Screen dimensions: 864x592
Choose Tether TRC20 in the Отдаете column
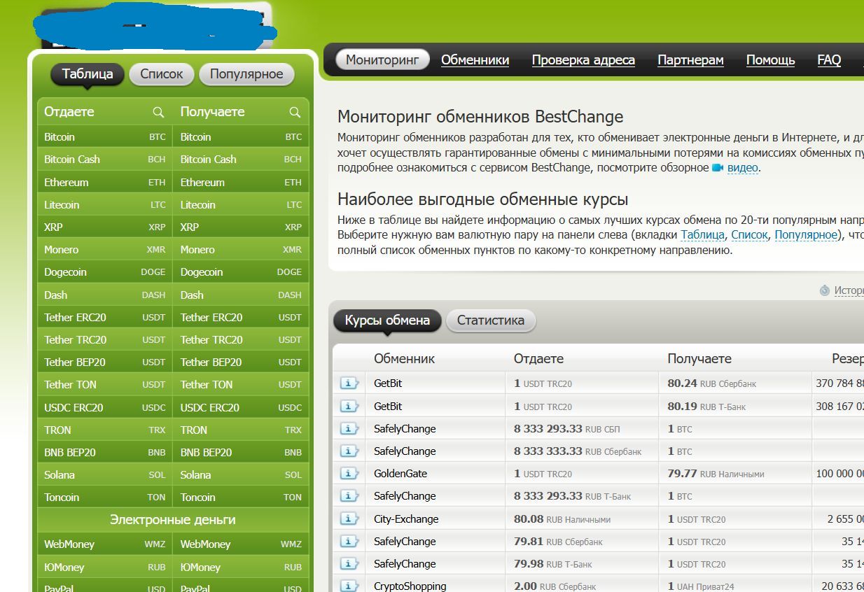tap(105, 339)
